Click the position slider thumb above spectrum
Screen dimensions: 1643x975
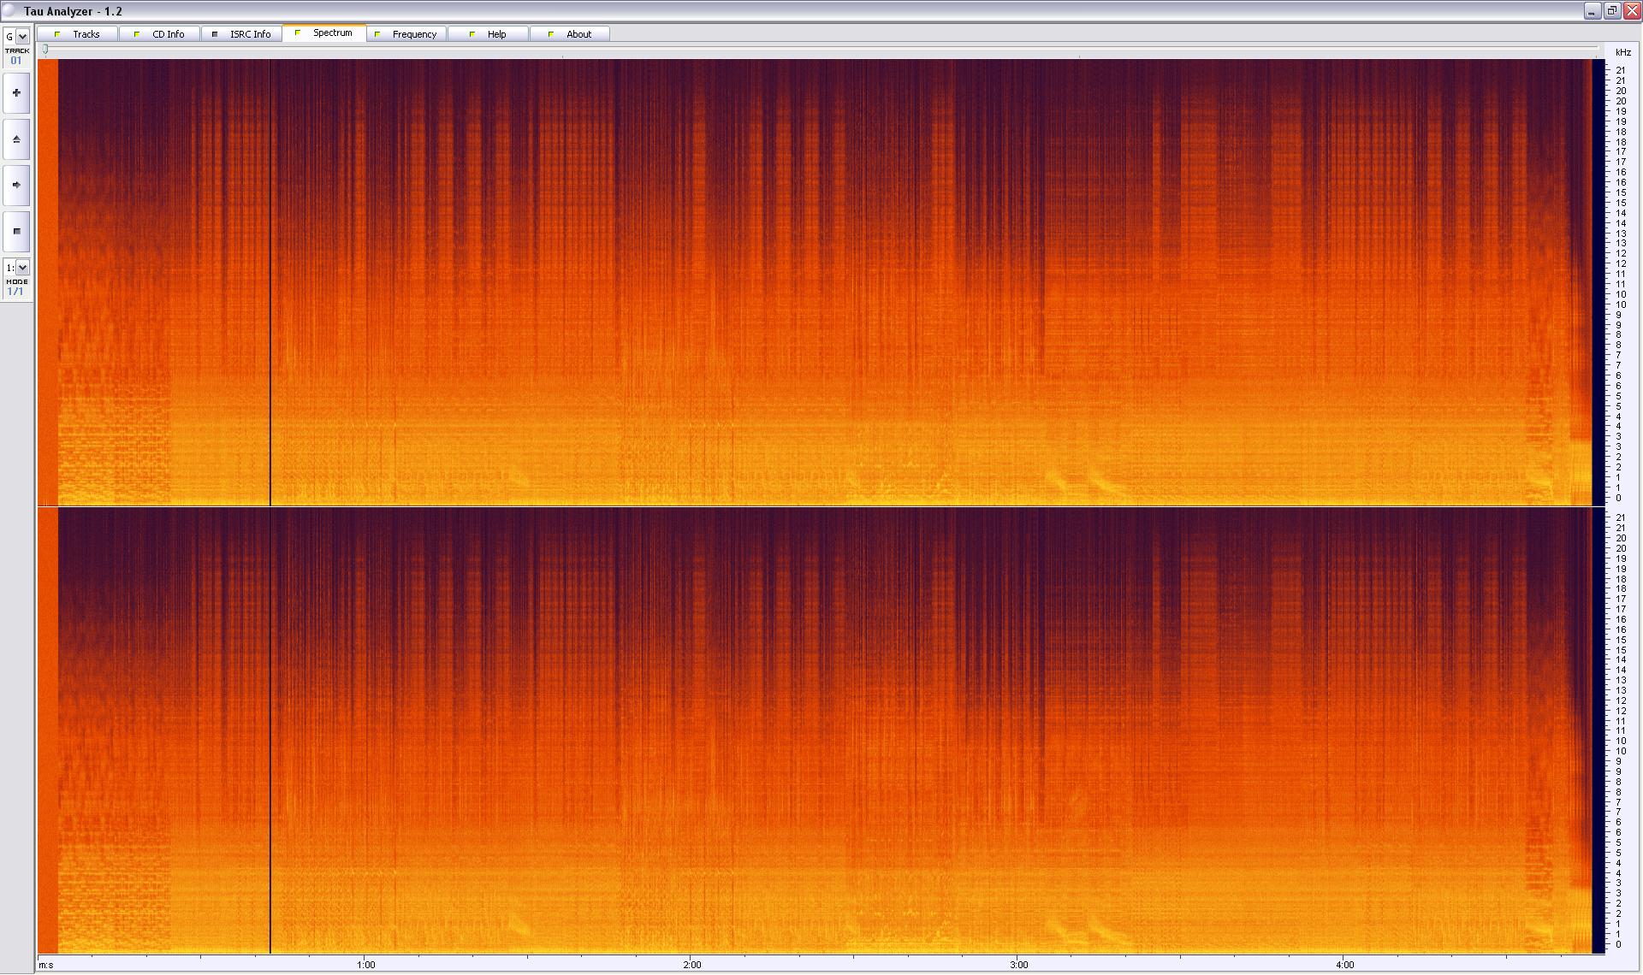coord(45,50)
